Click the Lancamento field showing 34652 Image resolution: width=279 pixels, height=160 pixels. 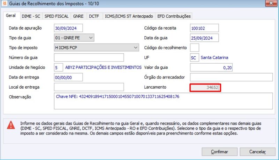click(x=205, y=87)
